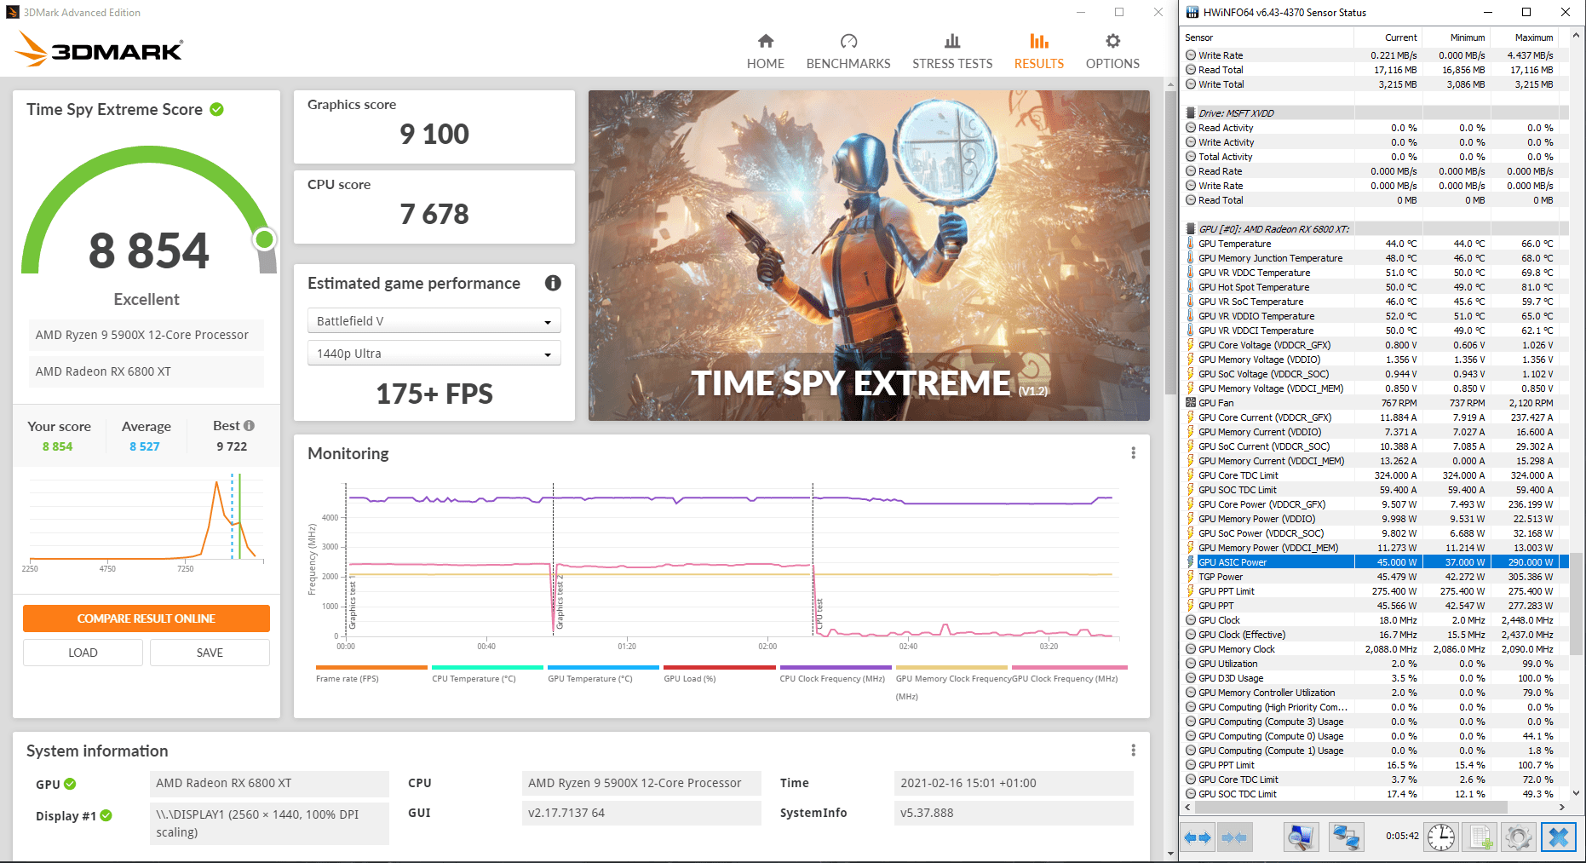Click Graphics test 2 marker in Monitoring chart
This screenshot has height=863, width=1586.
pyautogui.click(x=560, y=601)
